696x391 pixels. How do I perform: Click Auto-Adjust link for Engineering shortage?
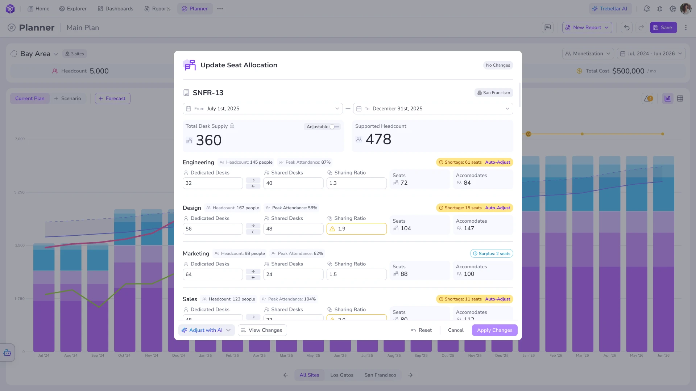(497, 162)
